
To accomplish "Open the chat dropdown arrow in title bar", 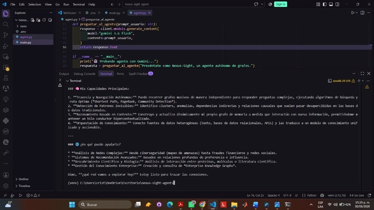I will coord(262,4).
